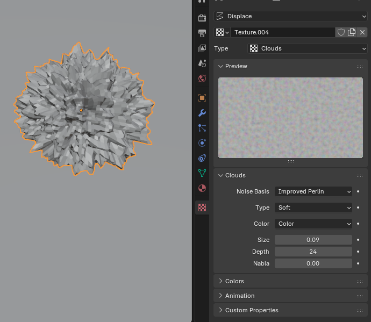Open the Noise Basis dropdown
The width and height of the screenshot is (371, 322).
pos(313,191)
